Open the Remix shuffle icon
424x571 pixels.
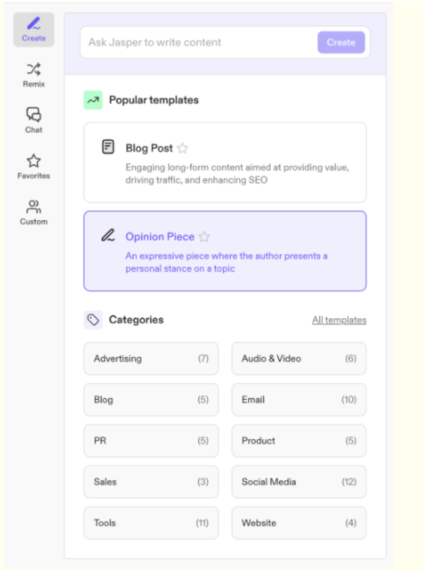click(x=34, y=69)
